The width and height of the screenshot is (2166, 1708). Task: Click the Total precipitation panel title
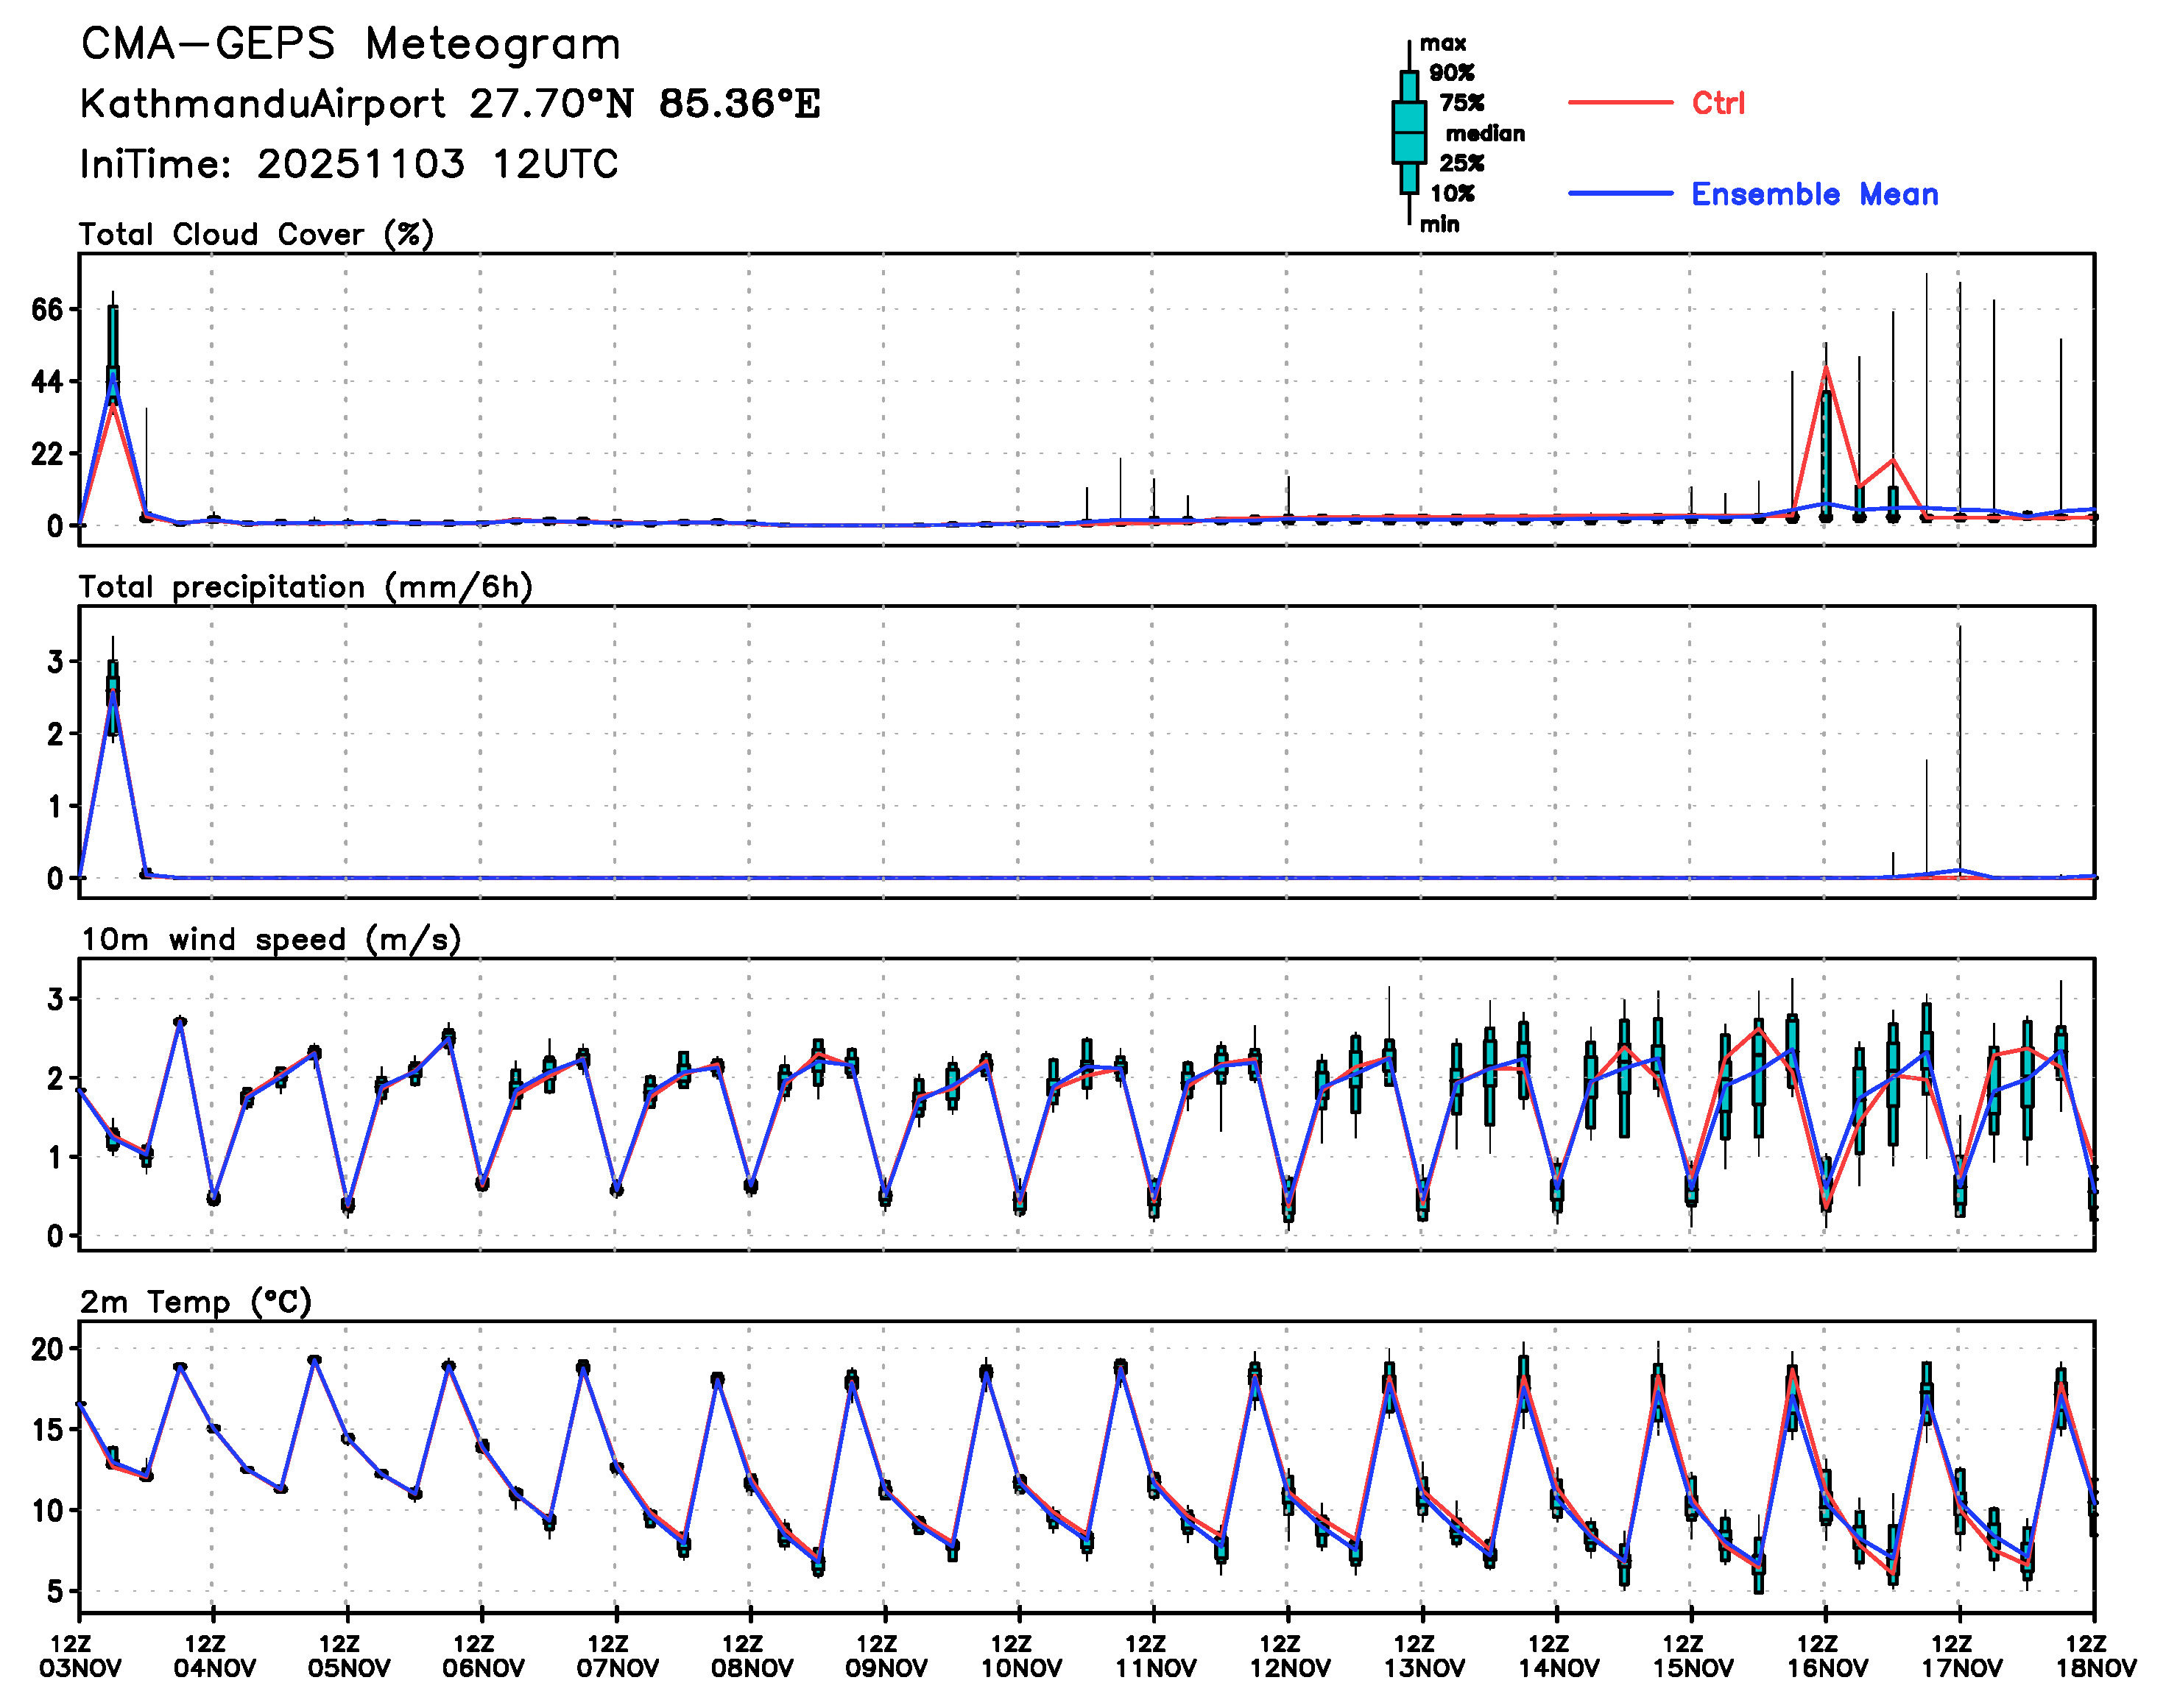(305, 586)
